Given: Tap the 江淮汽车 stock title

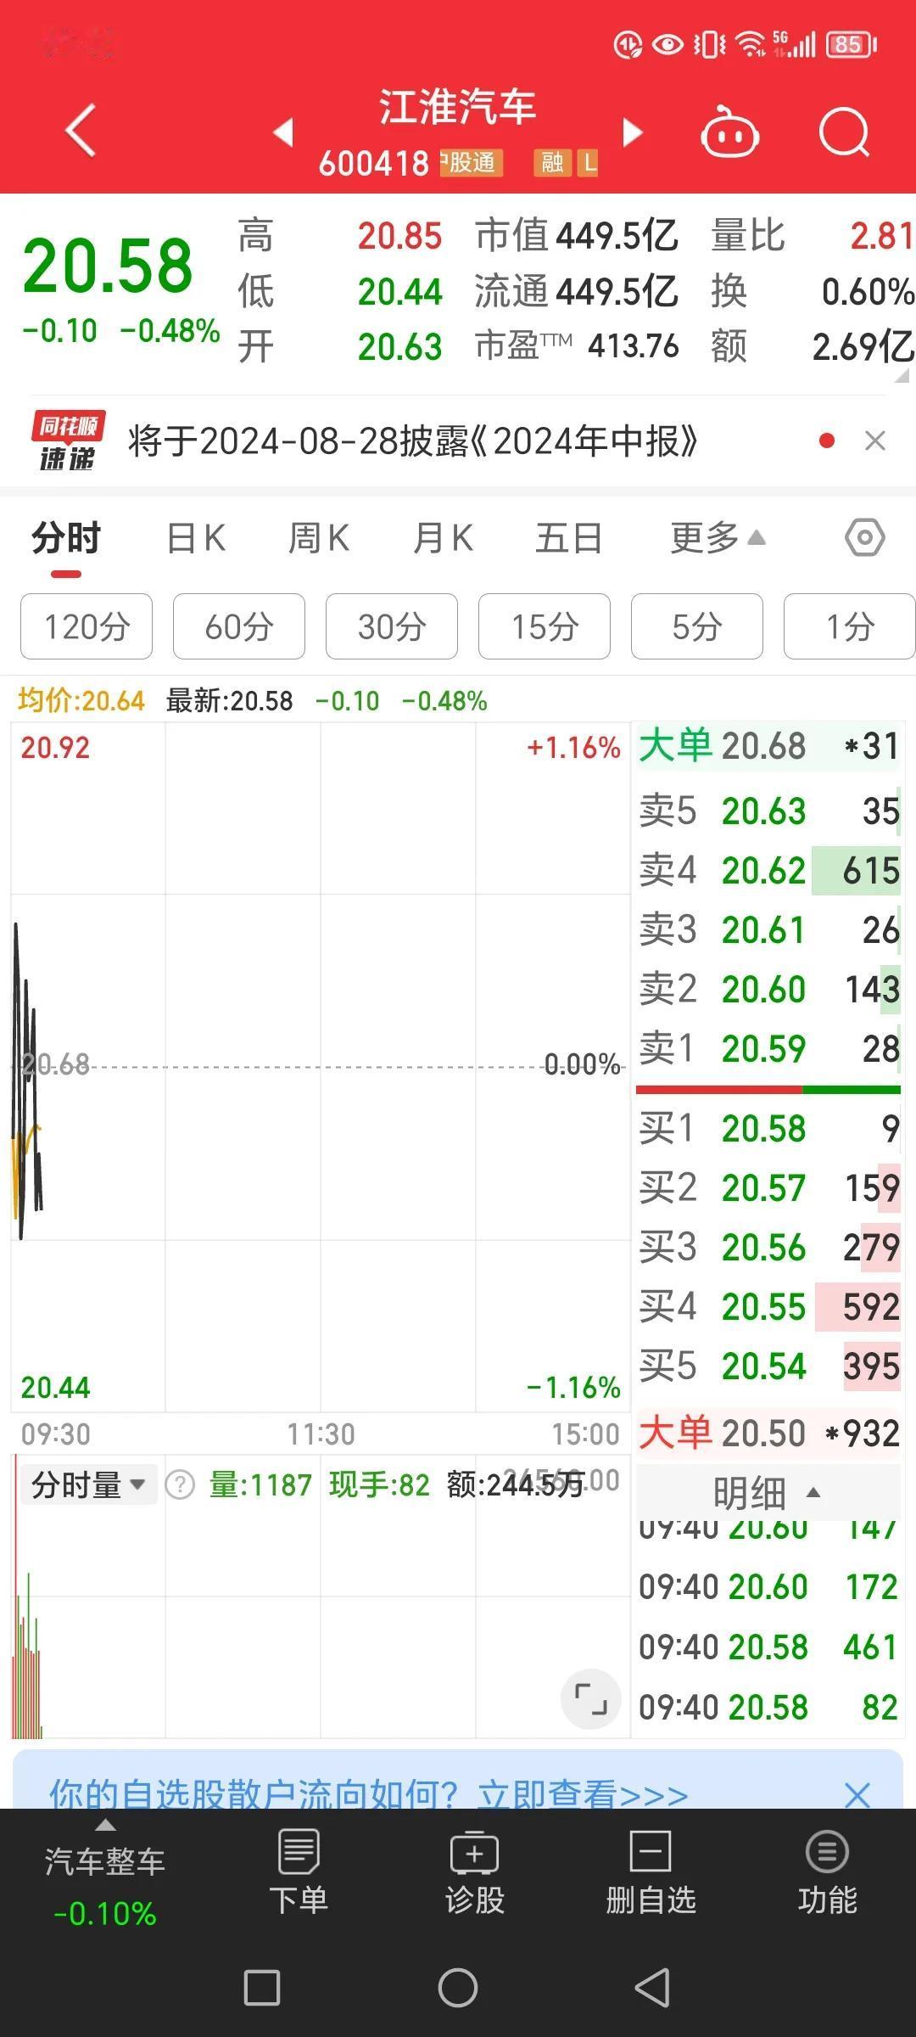Looking at the screenshot, I should pos(458,108).
